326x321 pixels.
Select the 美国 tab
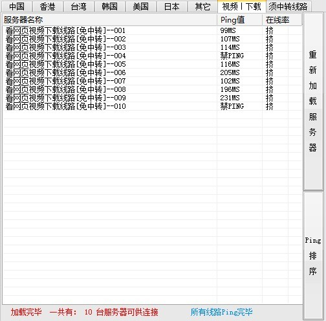pyautogui.click(x=141, y=6)
